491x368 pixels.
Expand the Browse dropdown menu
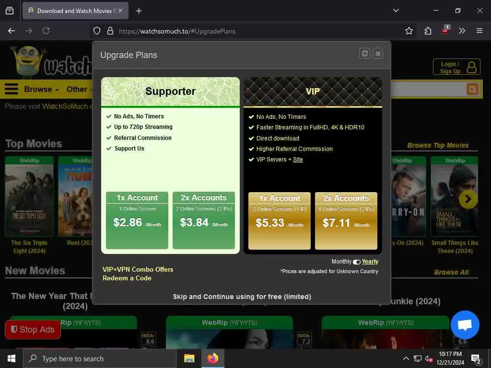[41, 89]
